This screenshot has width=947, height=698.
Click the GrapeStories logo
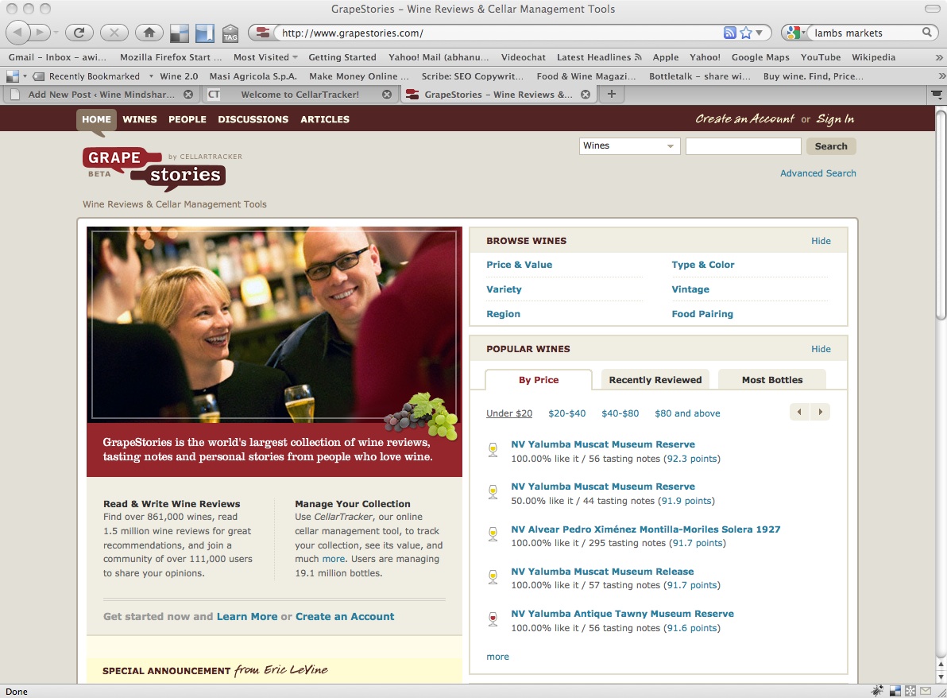pyautogui.click(x=154, y=168)
